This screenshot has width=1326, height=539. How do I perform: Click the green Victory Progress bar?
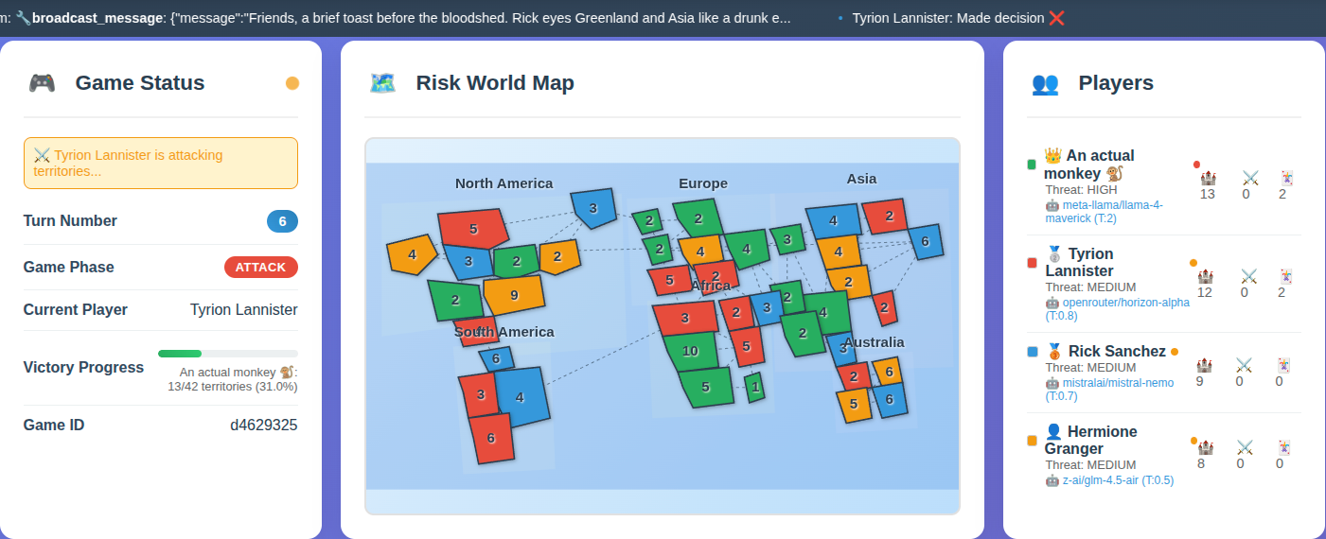tap(180, 354)
